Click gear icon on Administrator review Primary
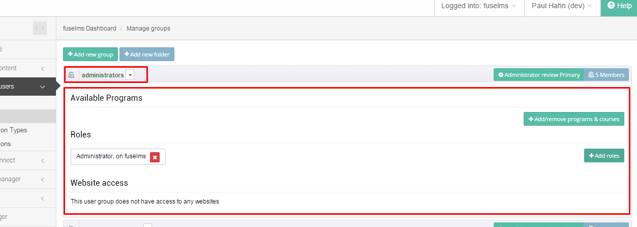637x227 pixels. point(501,75)
